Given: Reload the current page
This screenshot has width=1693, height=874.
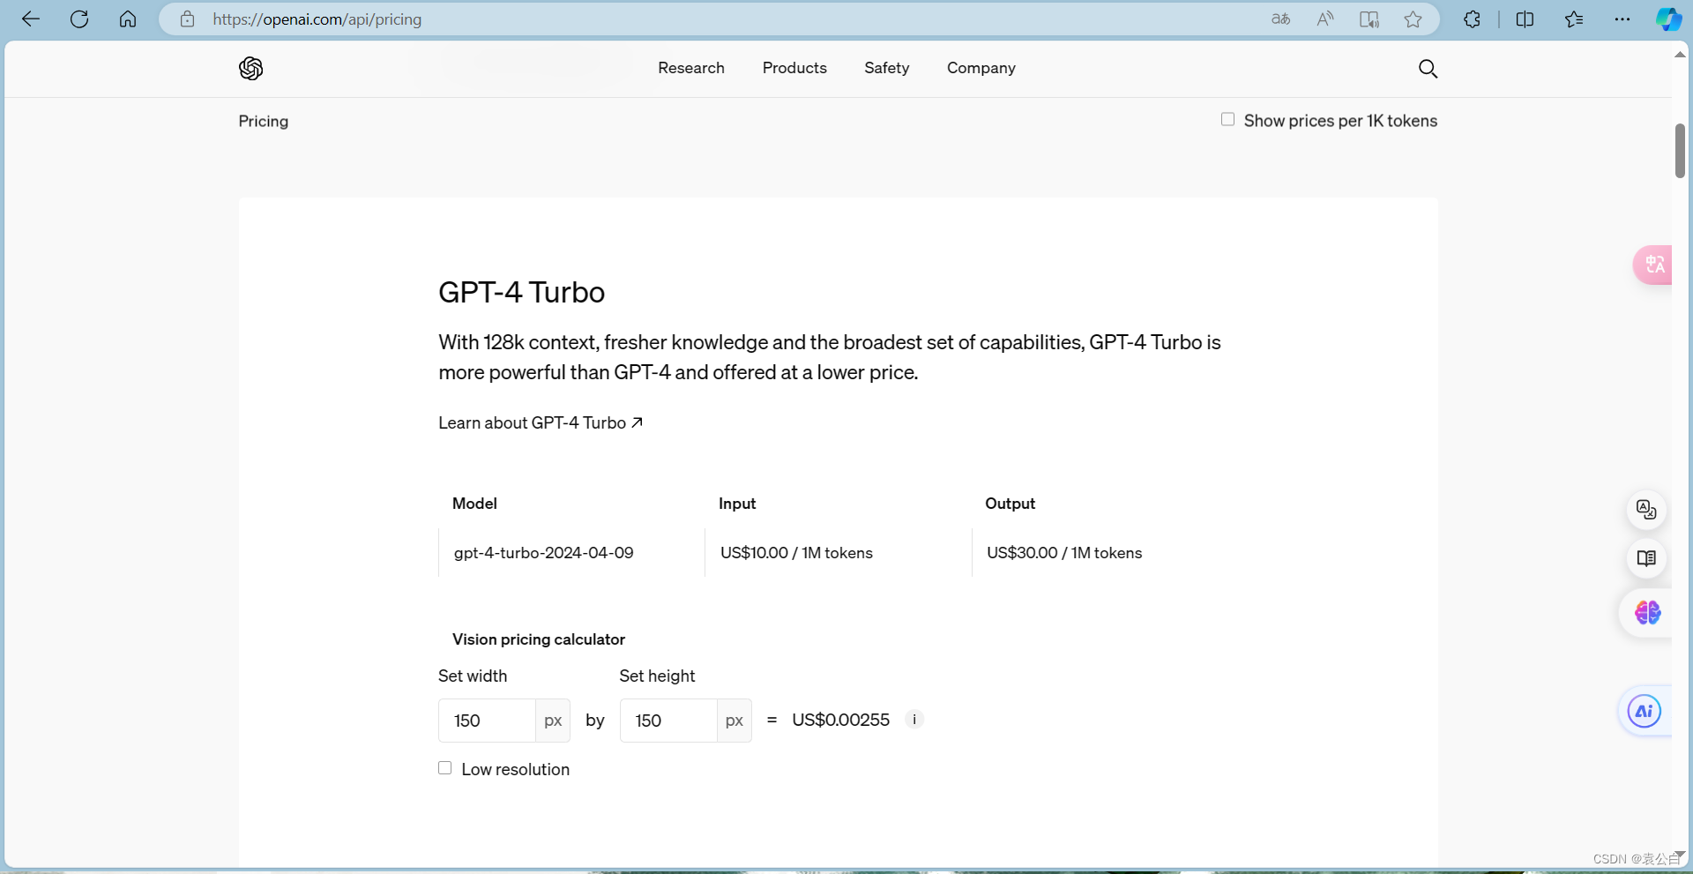Looking at the screenshot, I should coord(79,19).
